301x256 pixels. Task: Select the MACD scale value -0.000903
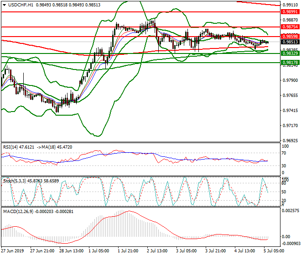pos(290,244)
